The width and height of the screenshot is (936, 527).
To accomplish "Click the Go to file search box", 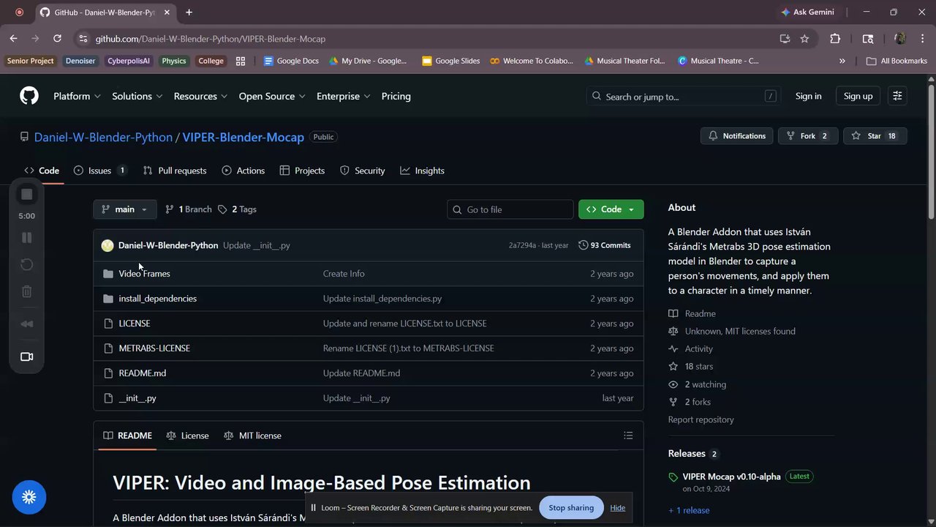I will (510, 209).
